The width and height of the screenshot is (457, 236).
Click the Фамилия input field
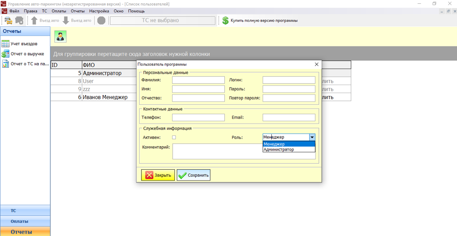coord(198,80)
